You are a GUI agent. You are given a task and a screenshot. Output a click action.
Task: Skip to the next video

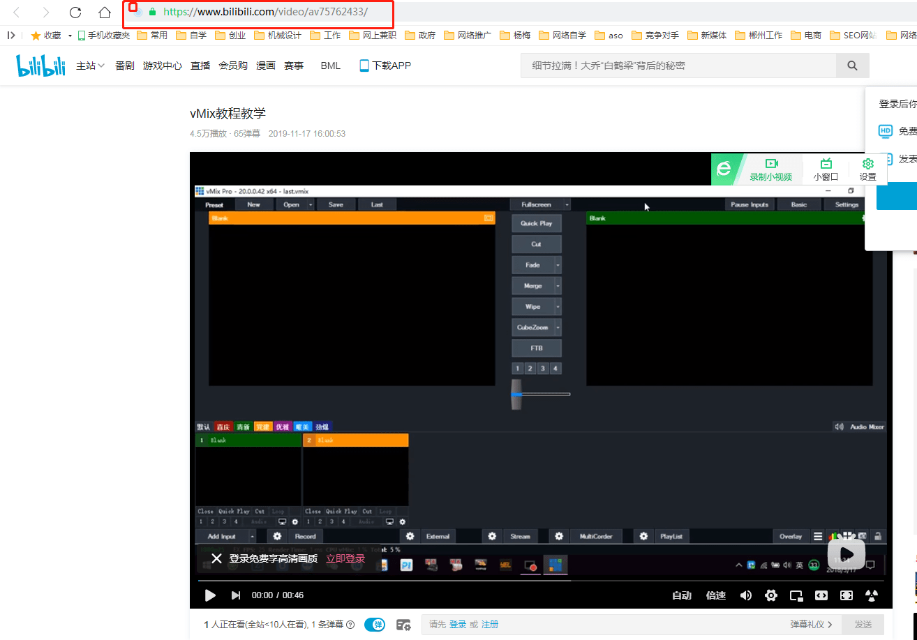point(236,595)
